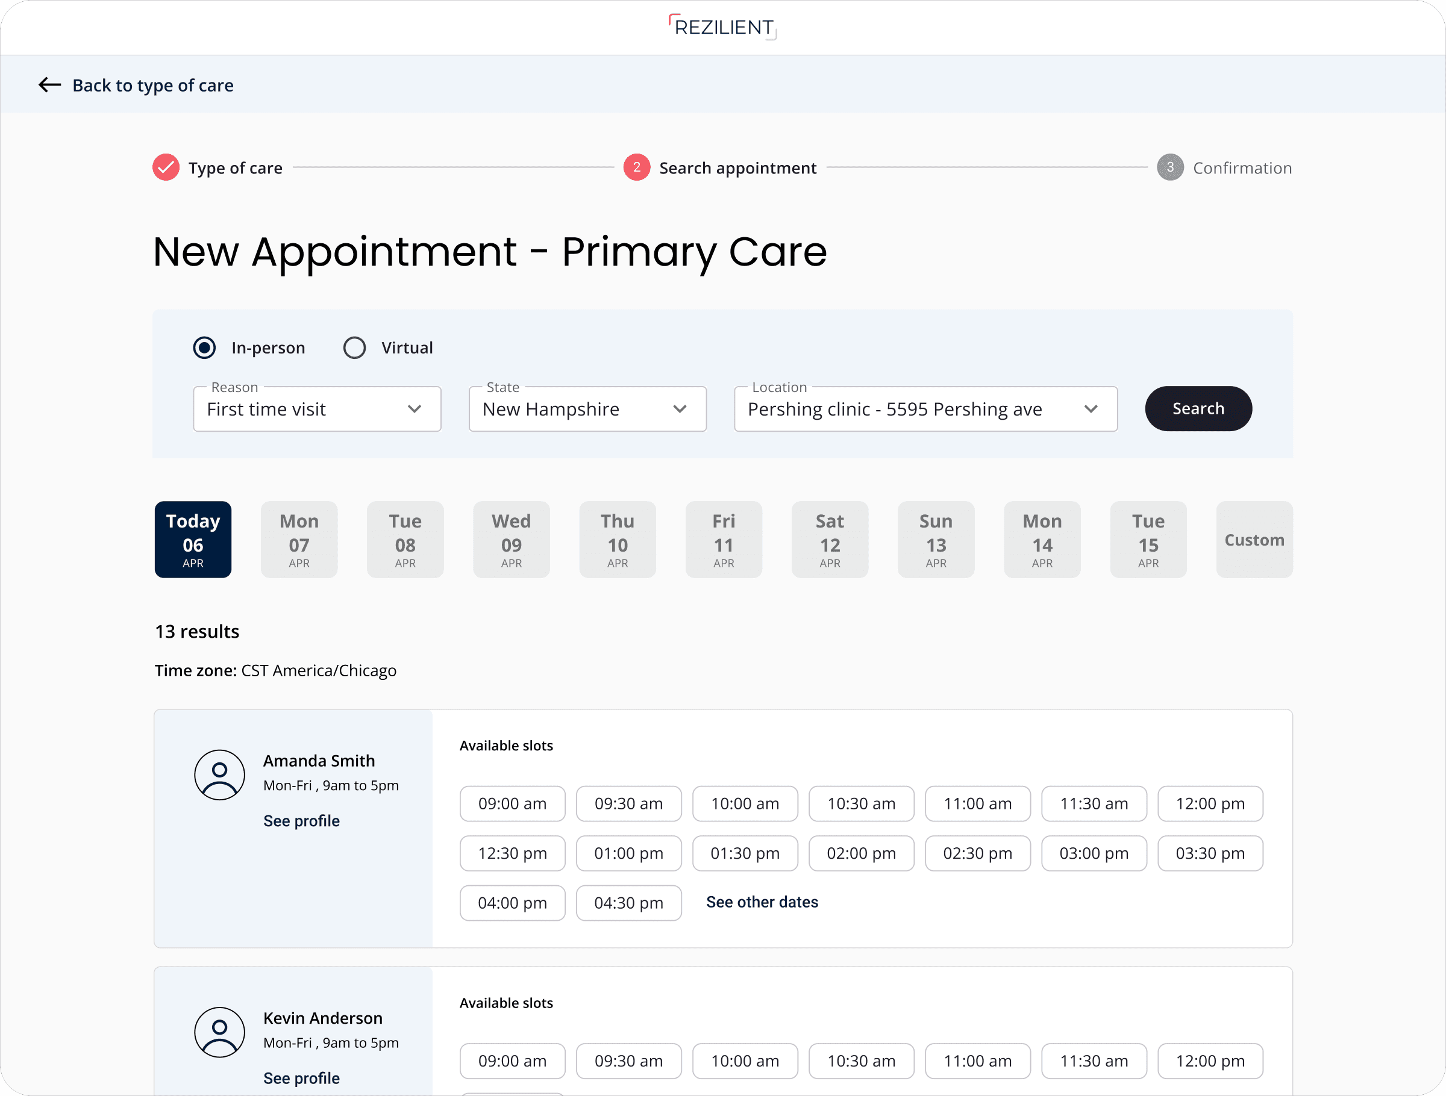Click the Rezilient logo
The height and width of the screenshot is (1096, 1446).
point(722,28)
